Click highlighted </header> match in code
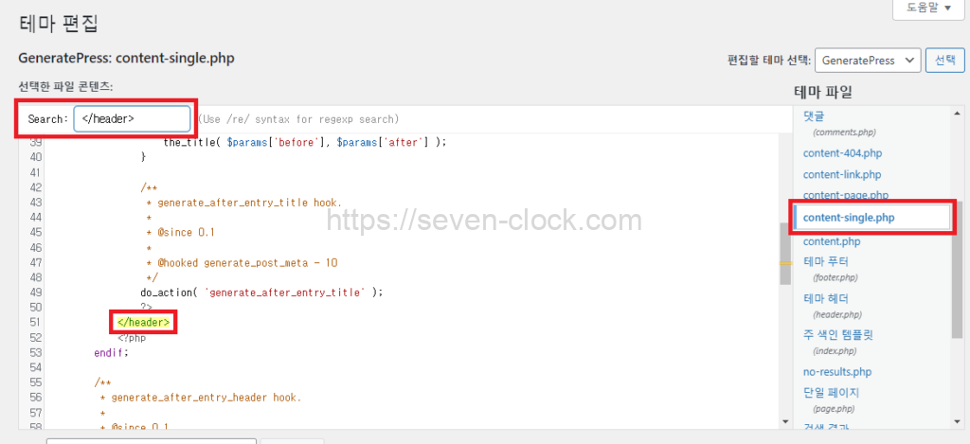970x444 pixels. 143,322
